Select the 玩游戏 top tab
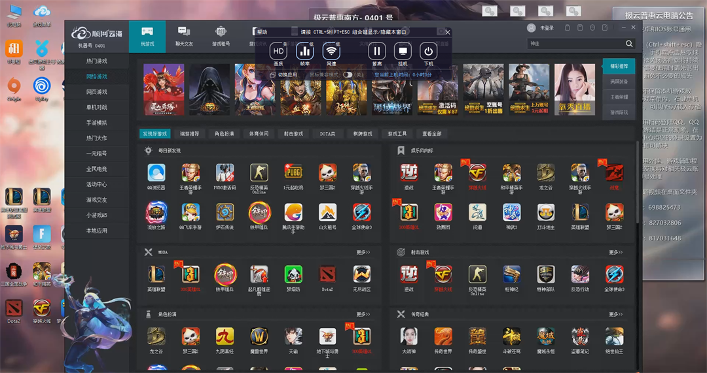The height and width of the screenshot is (373, 707). [147, 37]
